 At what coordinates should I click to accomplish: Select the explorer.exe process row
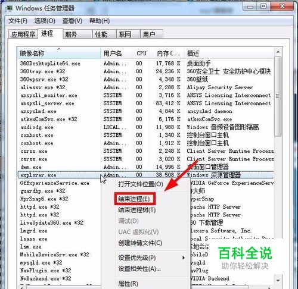(x=145, y=175)
